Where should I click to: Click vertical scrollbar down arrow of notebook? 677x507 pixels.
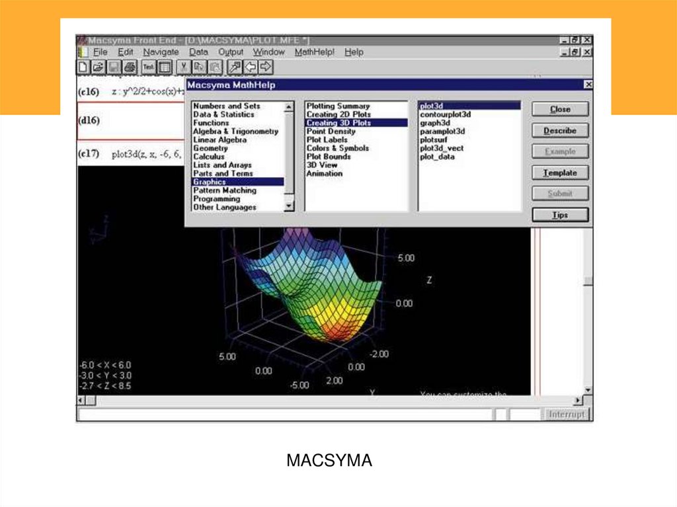[x=588, y=391]
